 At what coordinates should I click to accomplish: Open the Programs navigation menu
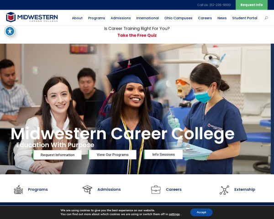pos(96,18)
